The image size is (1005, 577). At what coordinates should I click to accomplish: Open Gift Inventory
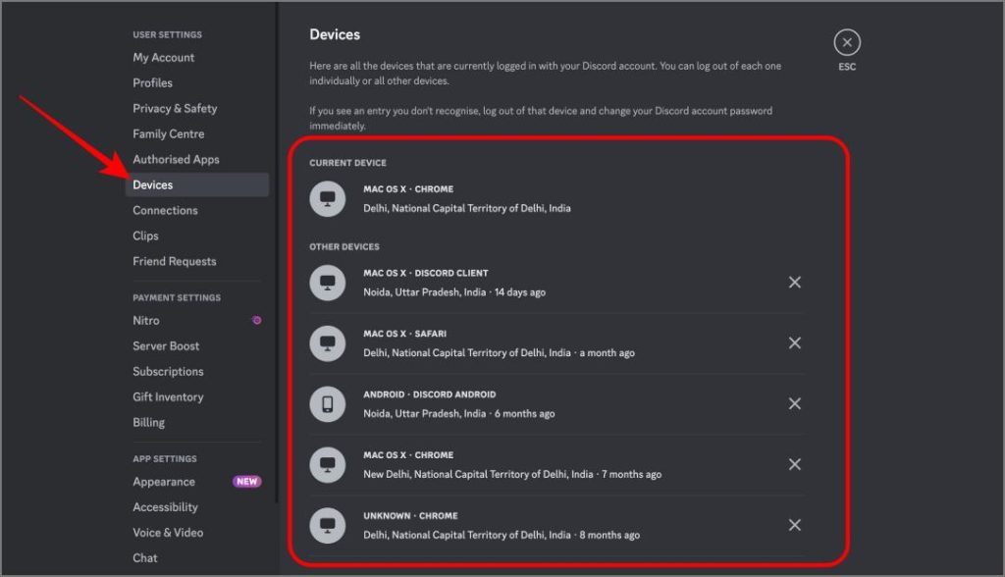(x=168, y=396)
